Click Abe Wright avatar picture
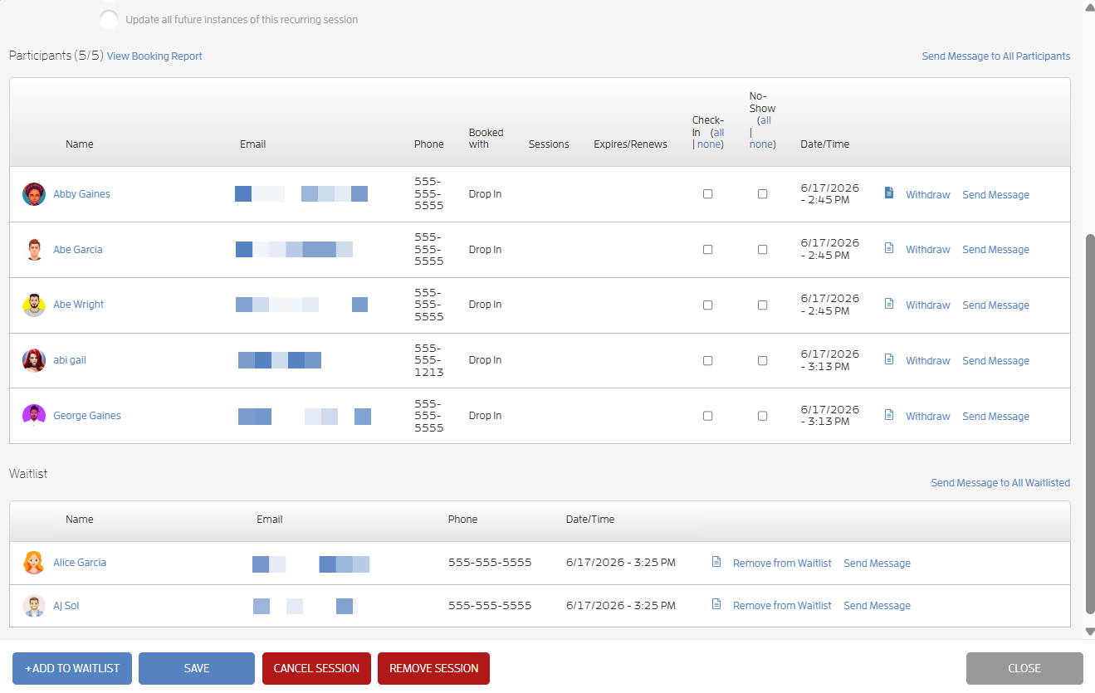Screen dimensions: 1095x693 [x=34, y=305]
